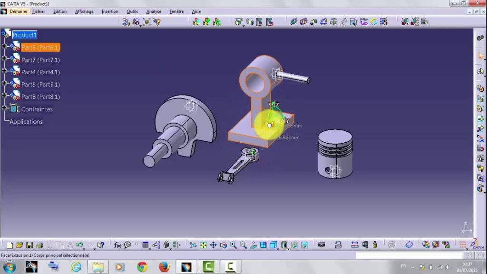487x274 pixels.
Task: Click the Capture camera icon
Action: 321,245
